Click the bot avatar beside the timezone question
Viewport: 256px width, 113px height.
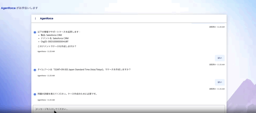pos(35,70)
